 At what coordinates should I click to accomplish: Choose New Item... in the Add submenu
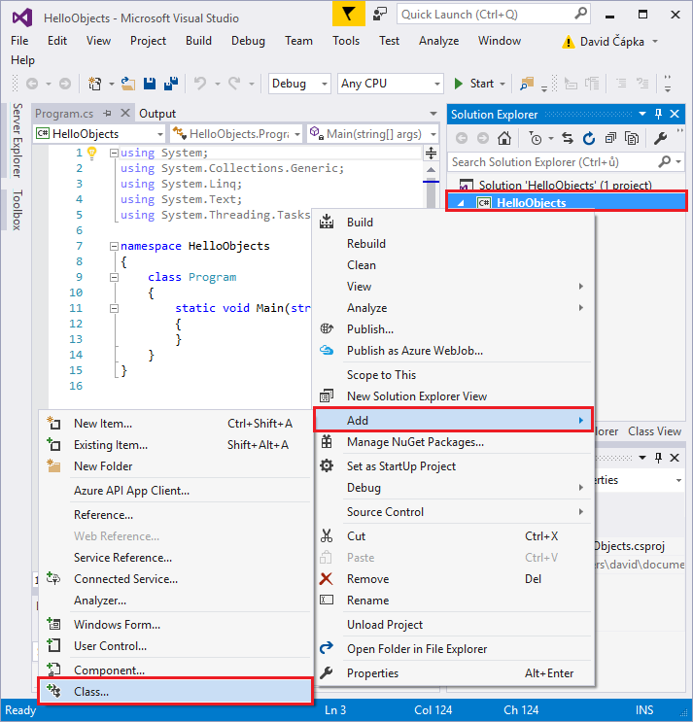(x=176, y=423)
